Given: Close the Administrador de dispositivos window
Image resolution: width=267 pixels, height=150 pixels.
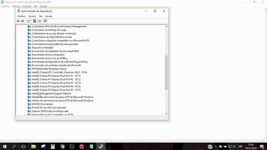Looking at the screenshot, I should coord(164,11).
